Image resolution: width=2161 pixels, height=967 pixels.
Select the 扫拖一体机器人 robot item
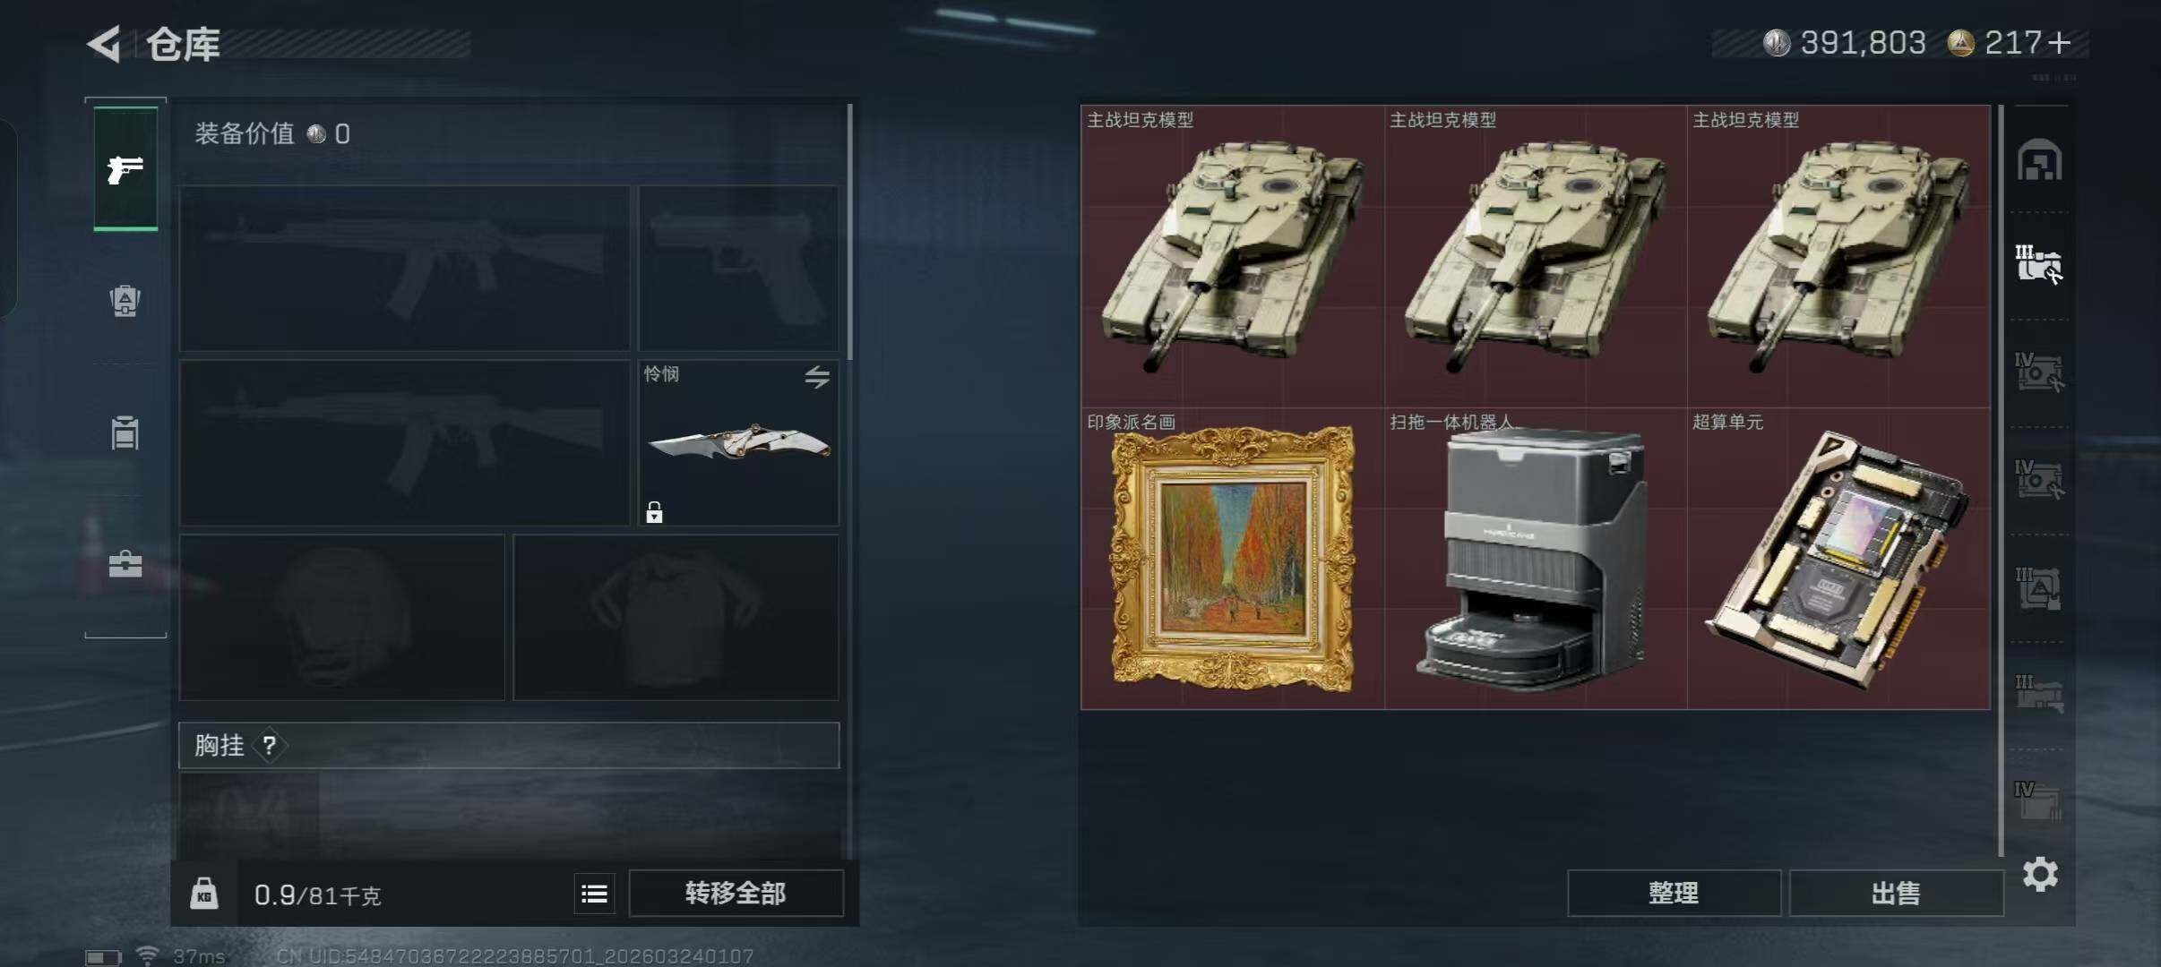[1536, 559]
